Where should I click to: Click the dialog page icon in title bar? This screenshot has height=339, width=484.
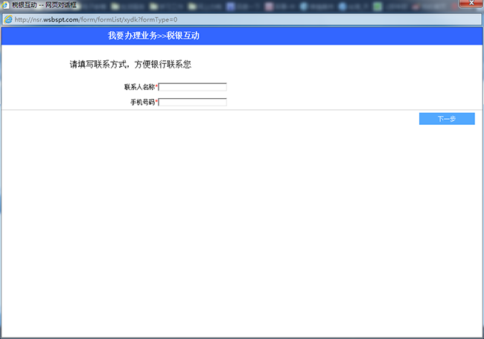point(7,5)
